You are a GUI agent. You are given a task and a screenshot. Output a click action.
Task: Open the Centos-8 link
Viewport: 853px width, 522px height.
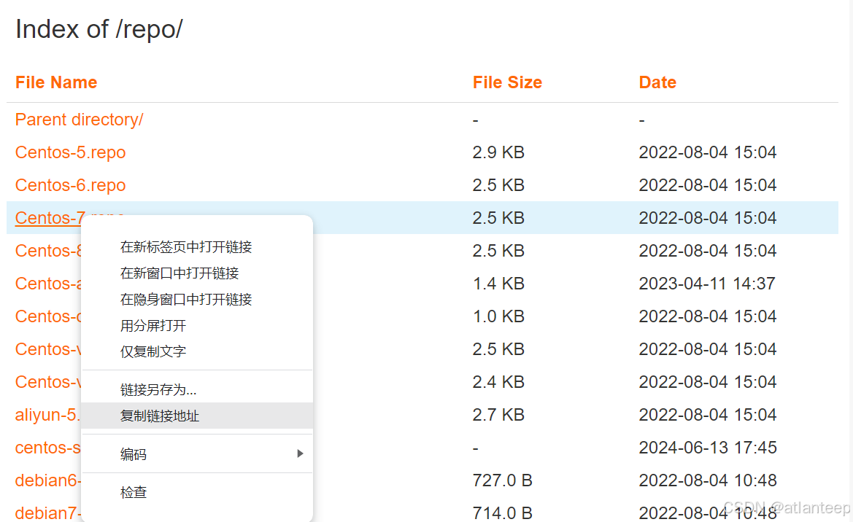tap(48, 251)
